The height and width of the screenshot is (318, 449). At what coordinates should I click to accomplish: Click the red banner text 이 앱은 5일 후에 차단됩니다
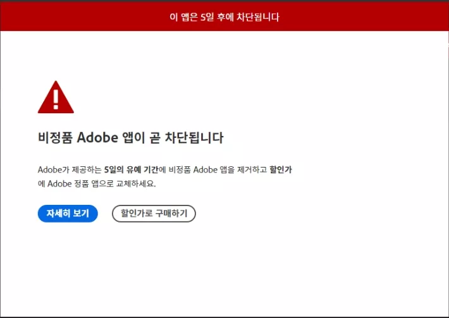pos(225,17)
